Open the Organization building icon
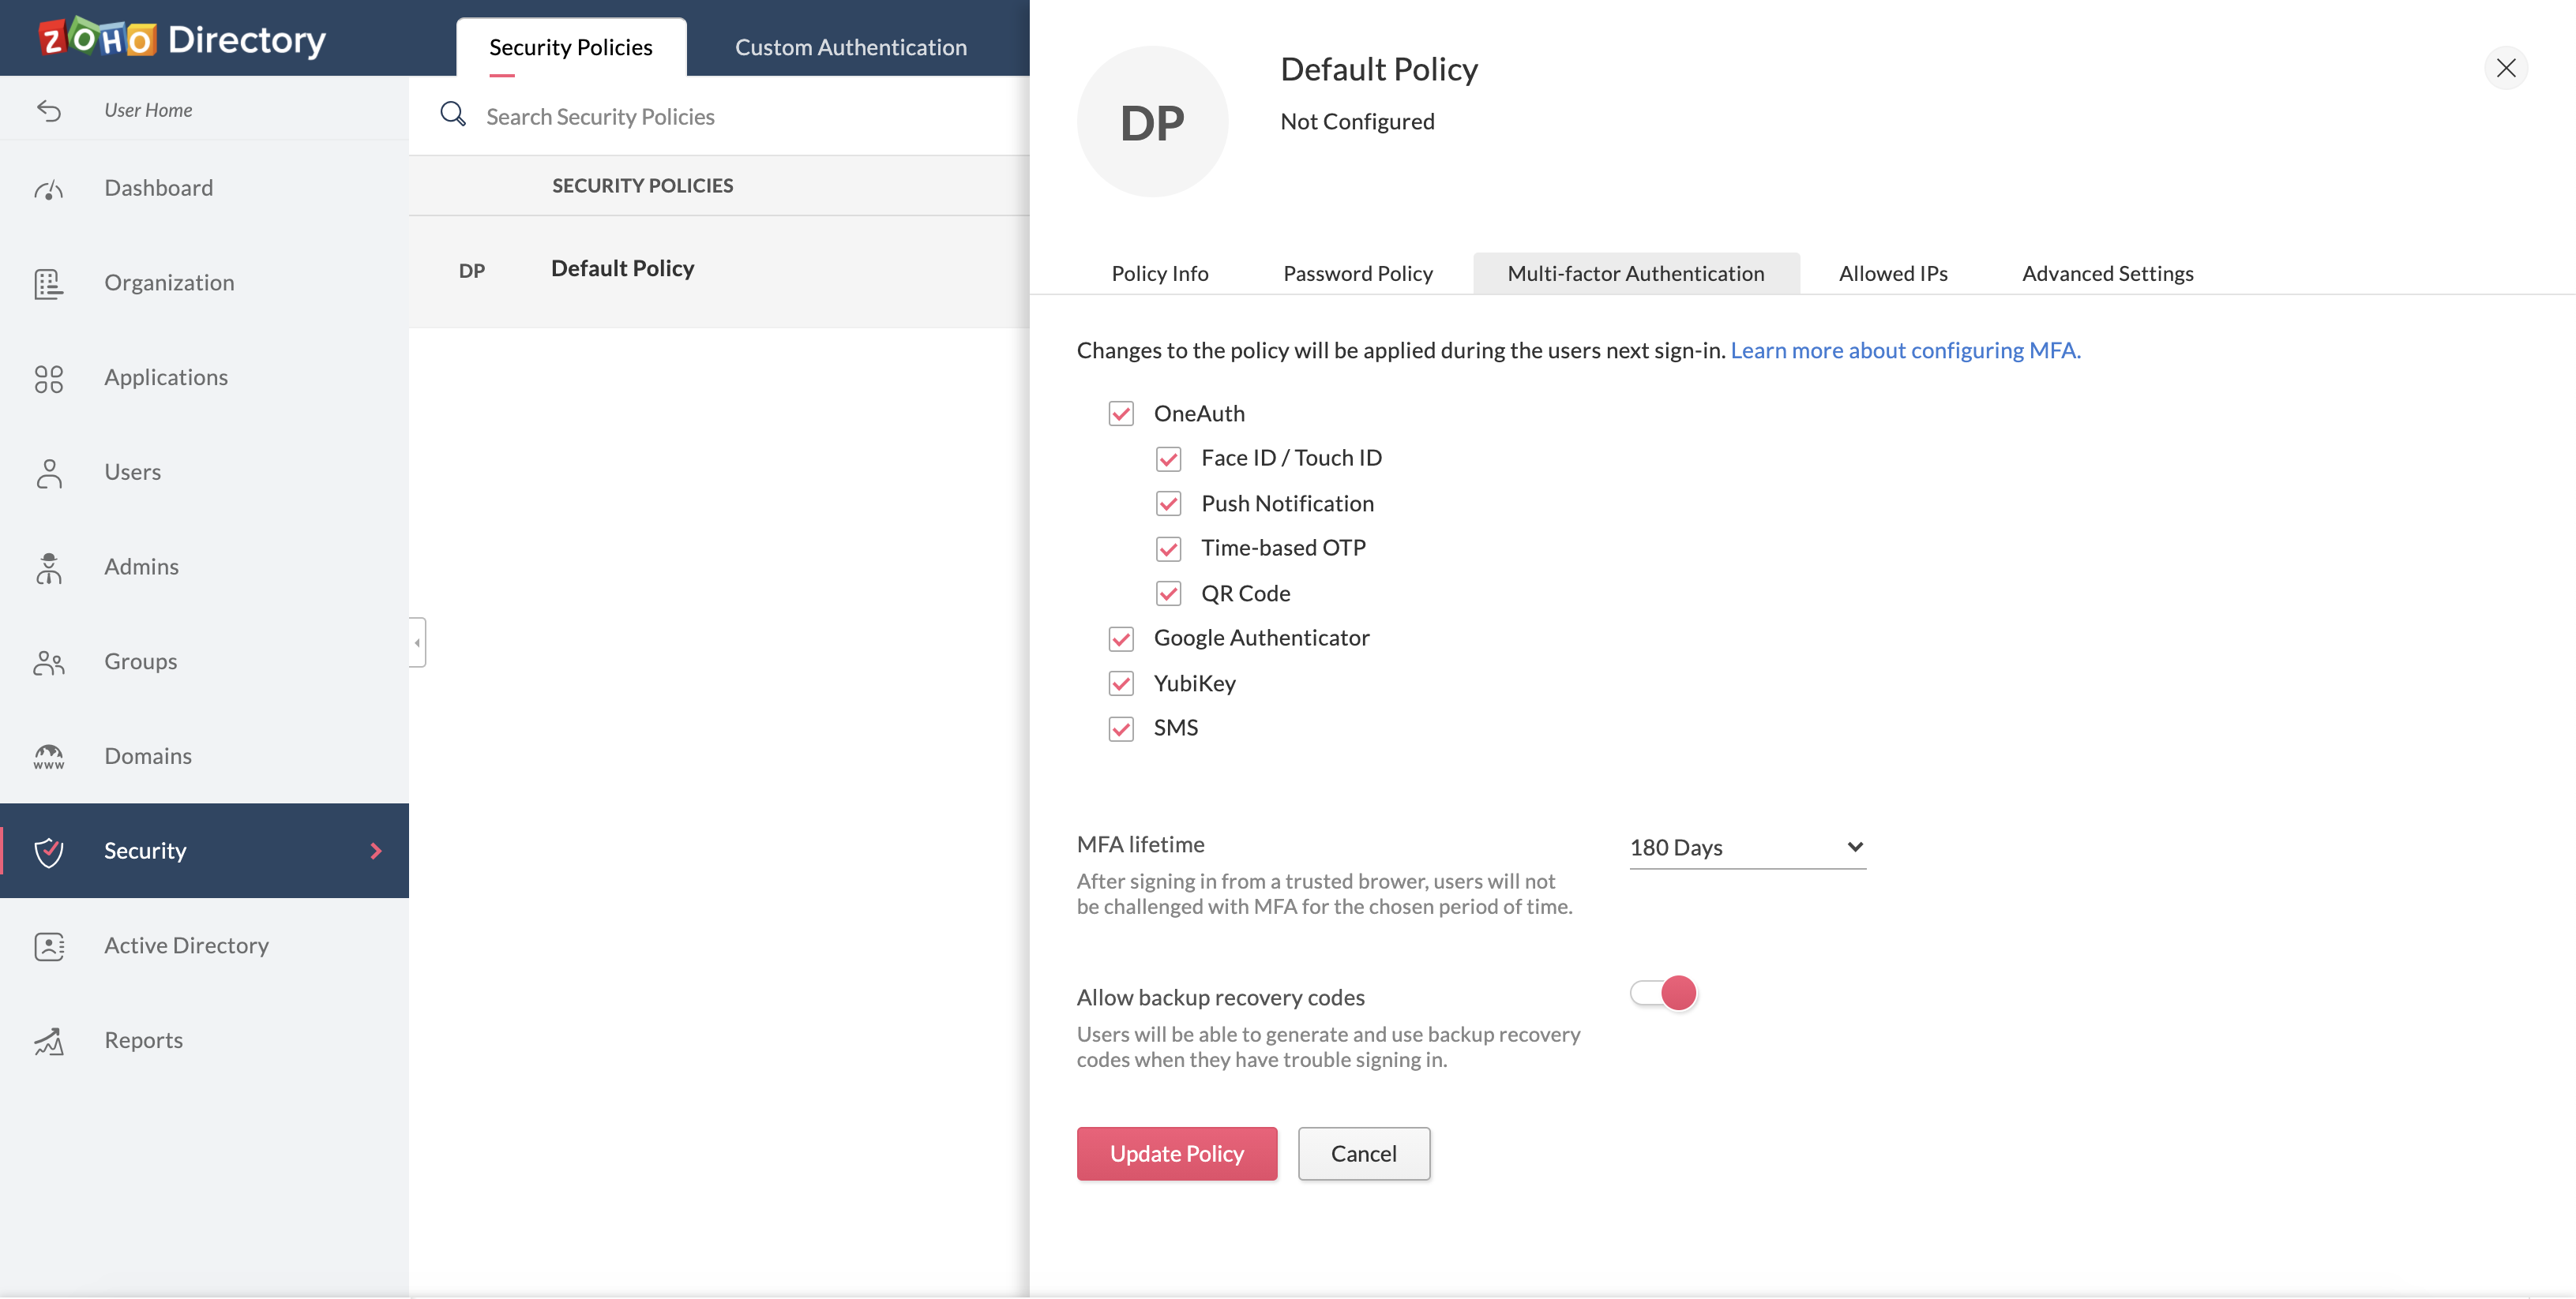This screenshot has height=1299, width=2576. [48, 284]
